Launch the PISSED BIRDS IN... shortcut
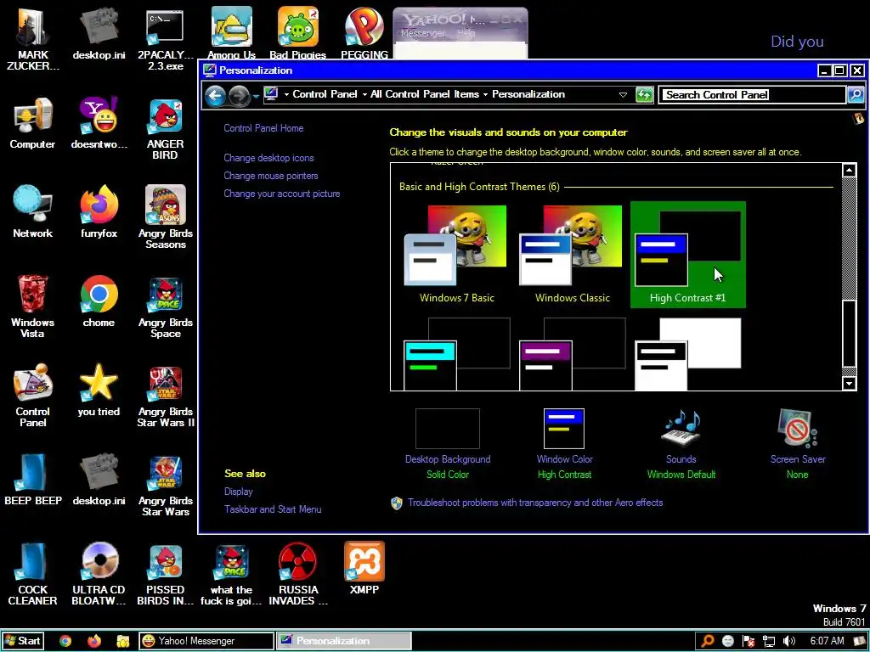 [x=166, y=574]
